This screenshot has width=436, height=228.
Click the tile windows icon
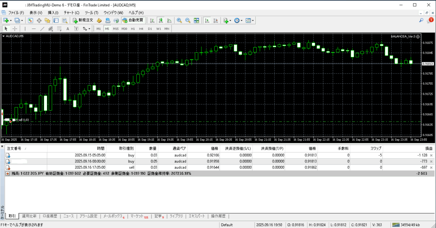tap(196, 20)
